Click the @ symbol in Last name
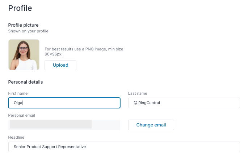244x156 pixels. click(x=135, y=103)
